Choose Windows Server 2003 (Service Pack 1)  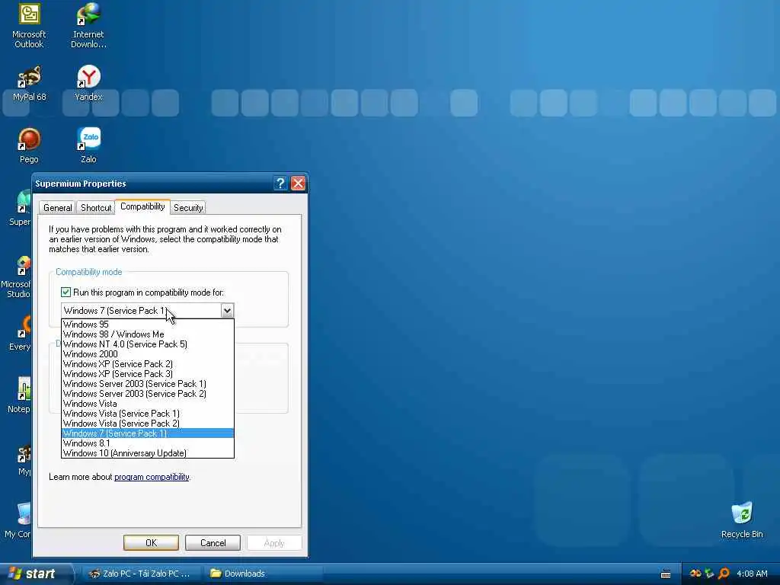[147, 384]
